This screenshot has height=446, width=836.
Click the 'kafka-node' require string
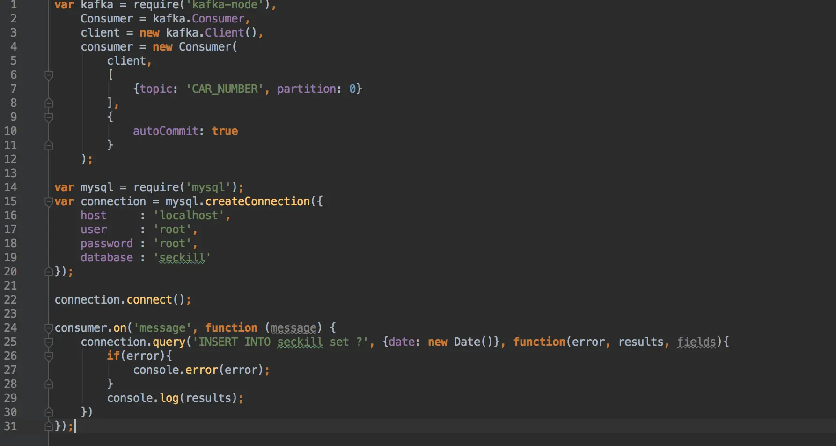click(x=225, y=5)
